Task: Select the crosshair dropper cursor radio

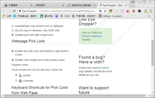Action: coord(16,80)
